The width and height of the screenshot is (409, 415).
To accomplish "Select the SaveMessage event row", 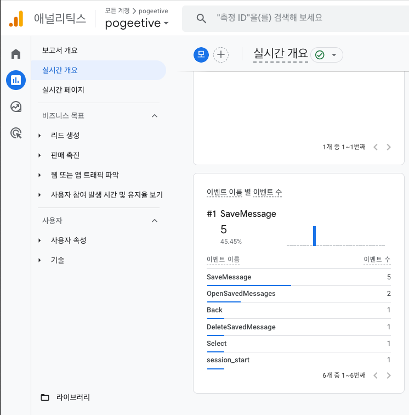I will click(x=299, y=277).
